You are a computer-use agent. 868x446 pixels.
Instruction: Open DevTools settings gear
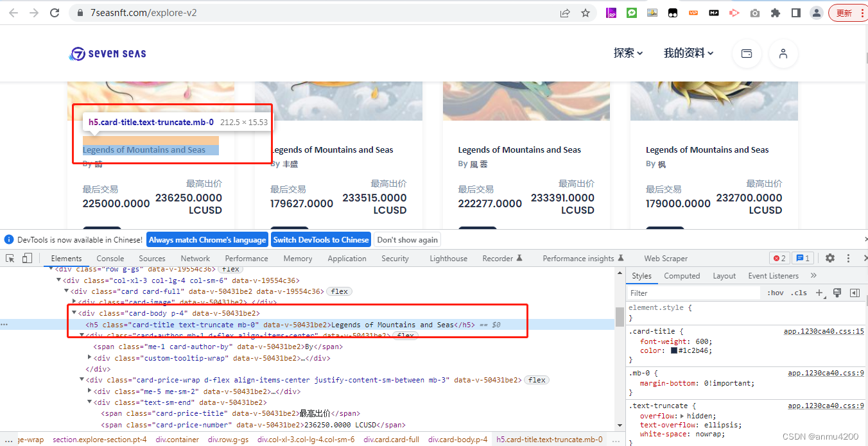coord(830,258)
